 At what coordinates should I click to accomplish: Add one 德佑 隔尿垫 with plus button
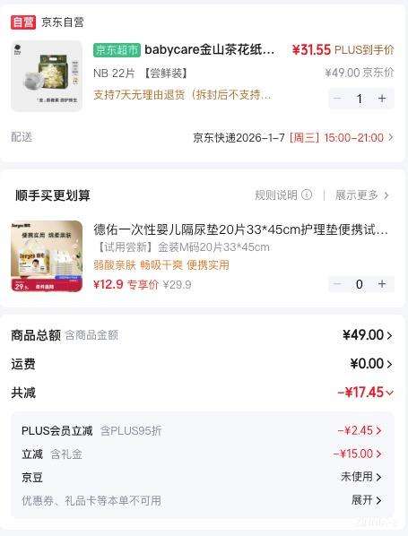pyautogui.click(x=382, y=284)
